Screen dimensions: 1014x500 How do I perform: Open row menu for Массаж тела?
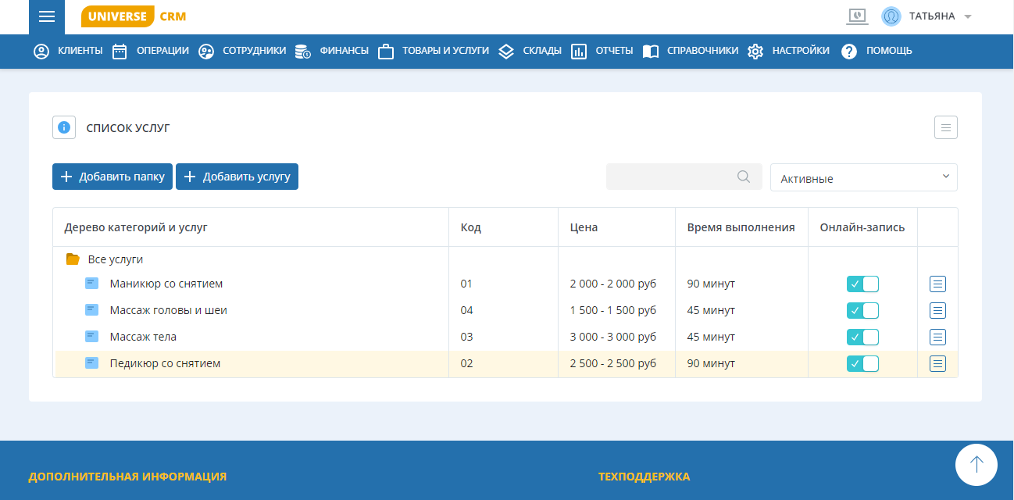tap(937, 337)
